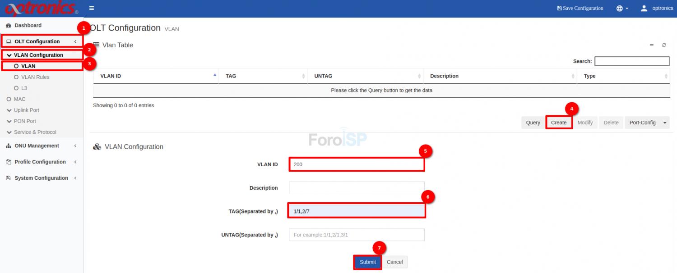Screen dimensions: 677x273
Task: Select the VLAN Rules sidebar item
Action: [x=35, y=77]
